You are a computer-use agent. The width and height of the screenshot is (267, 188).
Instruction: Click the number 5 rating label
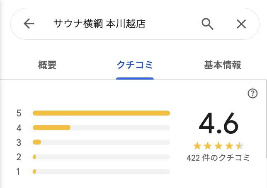[x=19, y=113]
